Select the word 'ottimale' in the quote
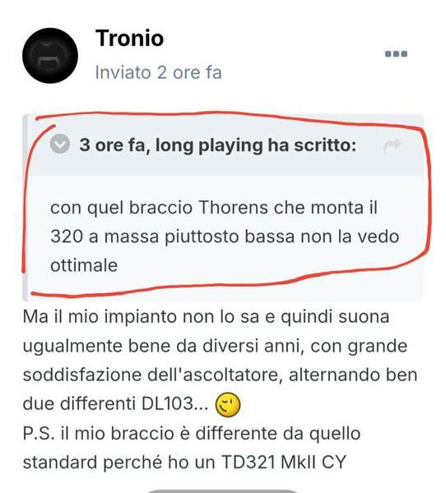Viewport: 446px width, 493px height. [x=84, y=265]
